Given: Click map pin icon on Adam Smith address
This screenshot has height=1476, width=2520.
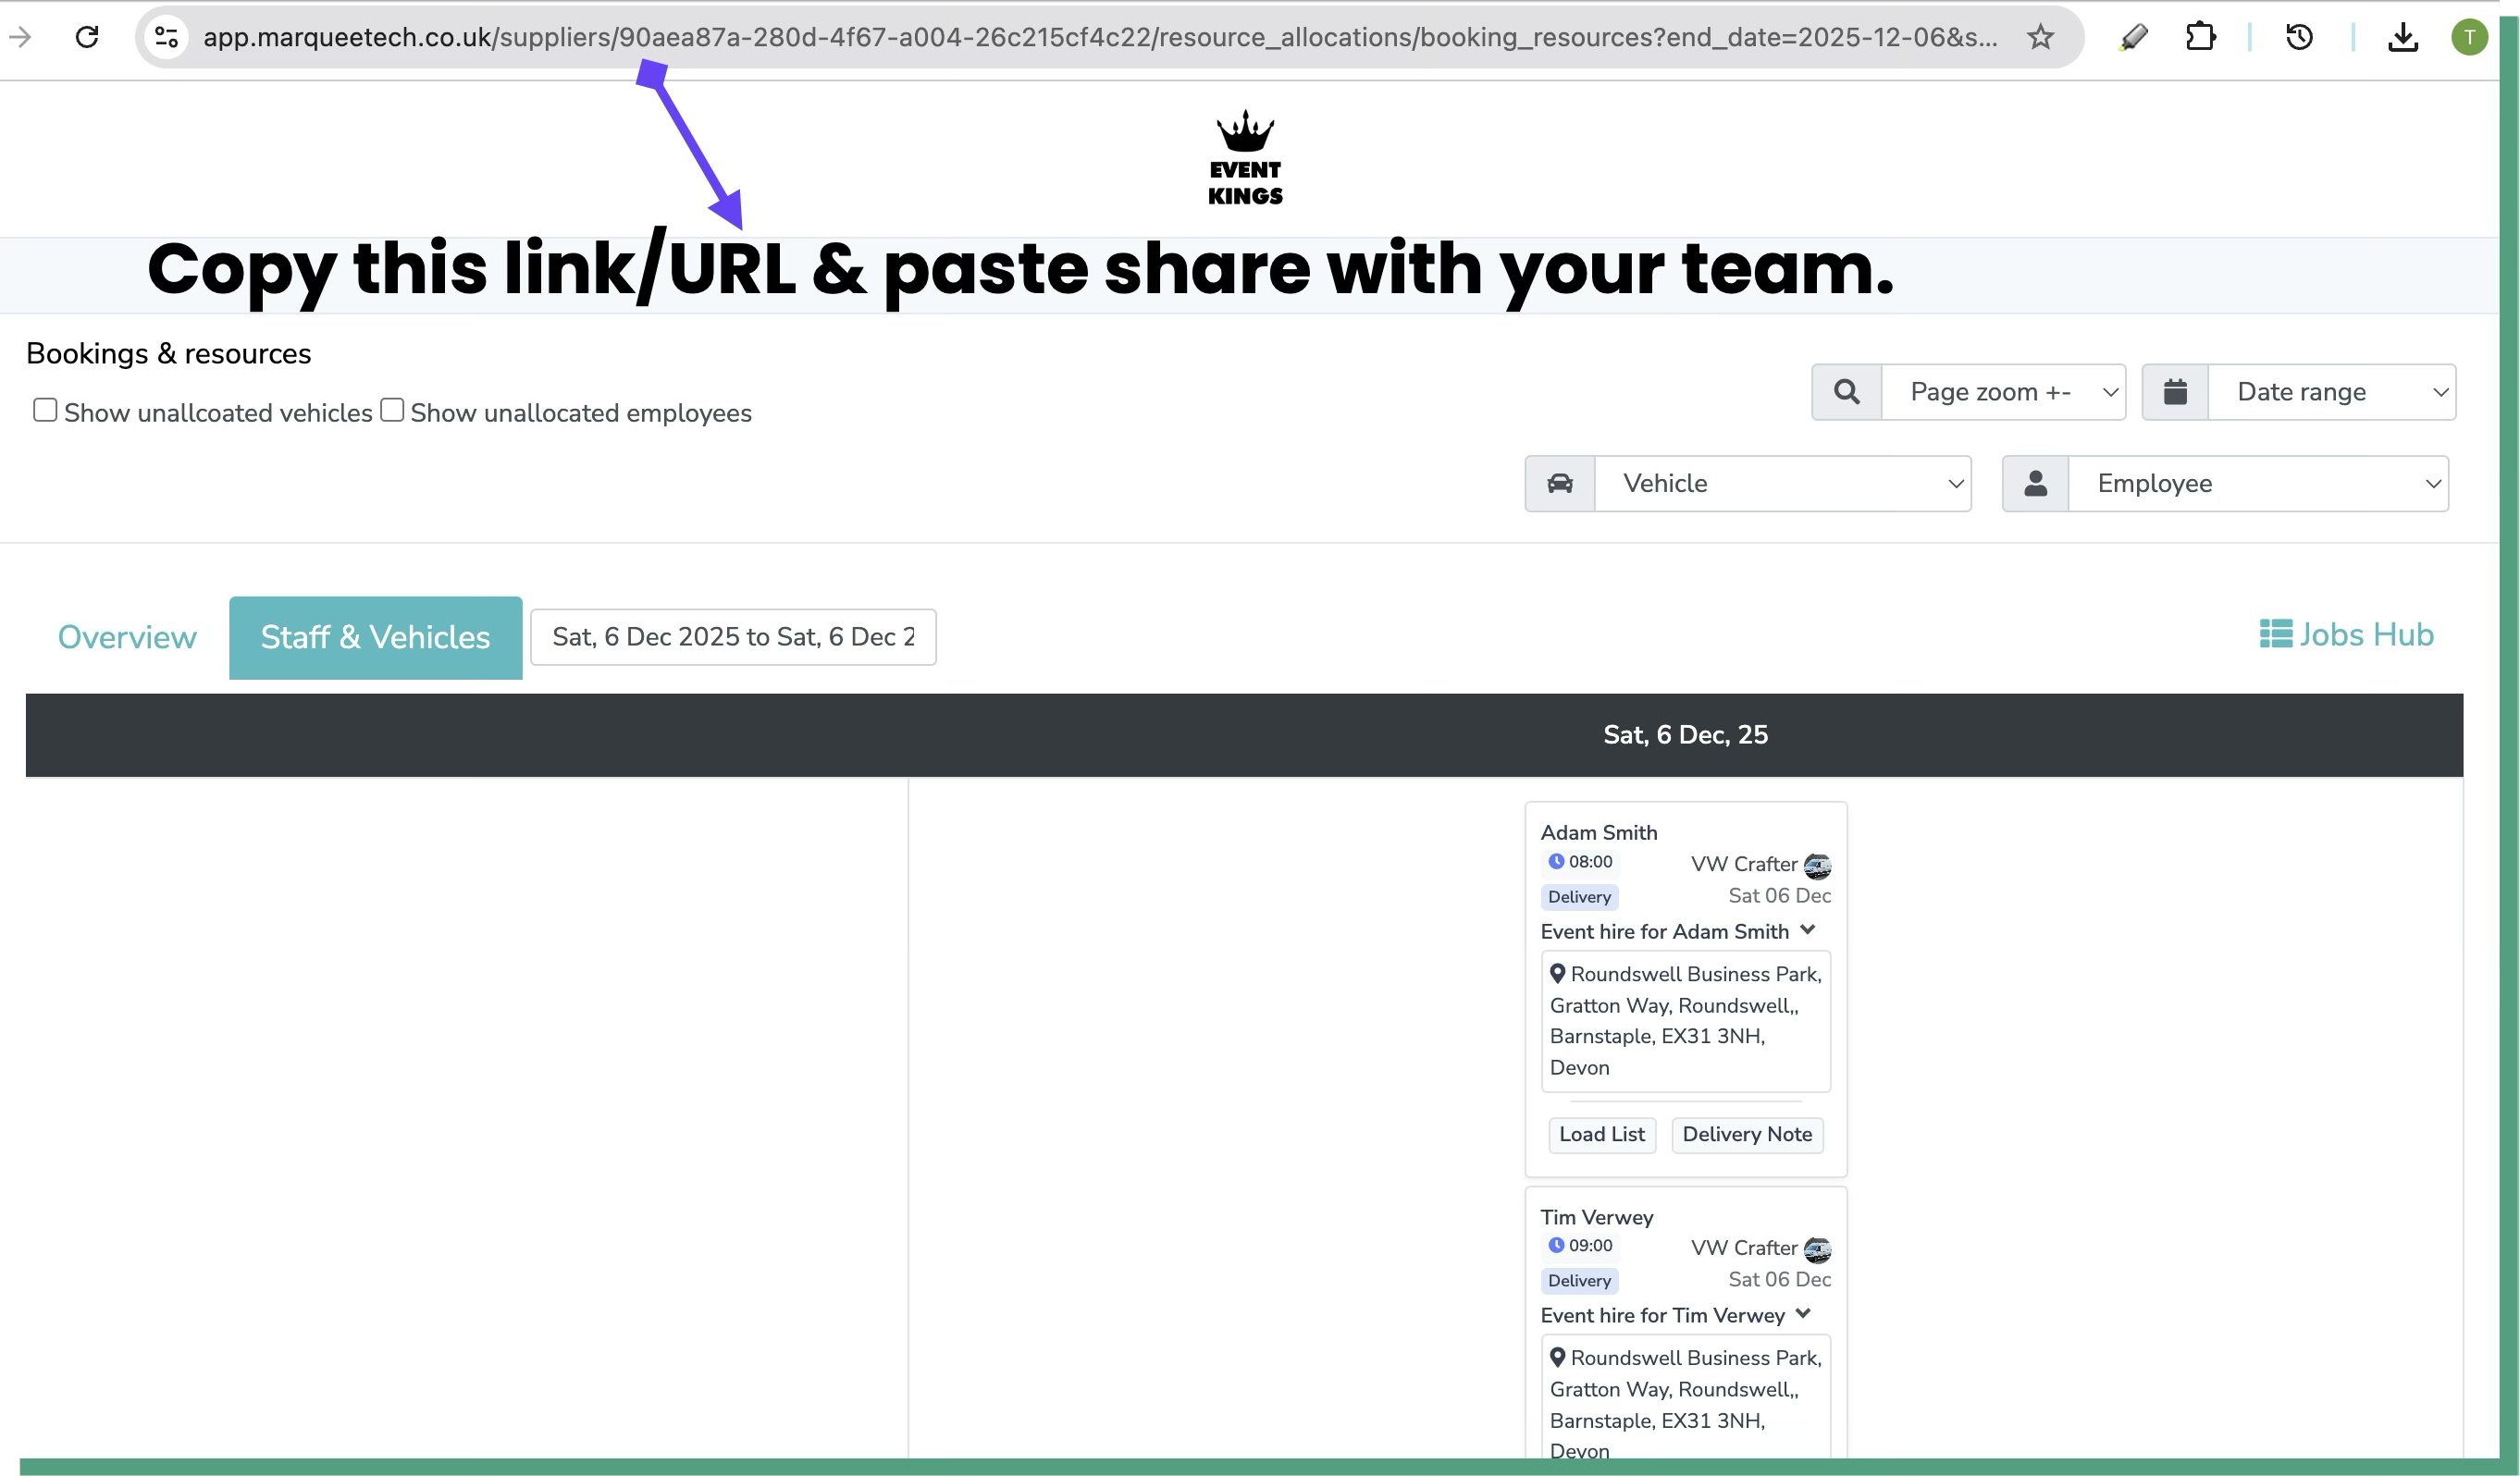Looking at the screenshot, I should (x=1557, y=973).
